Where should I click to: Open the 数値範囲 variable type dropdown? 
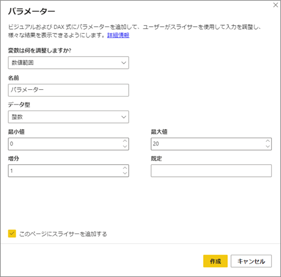(x=68, y=63)
